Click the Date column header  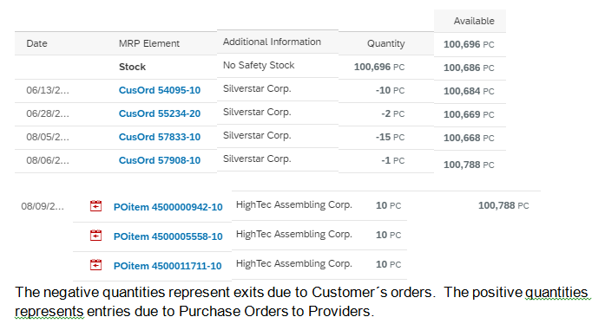[x=36, y=43]
